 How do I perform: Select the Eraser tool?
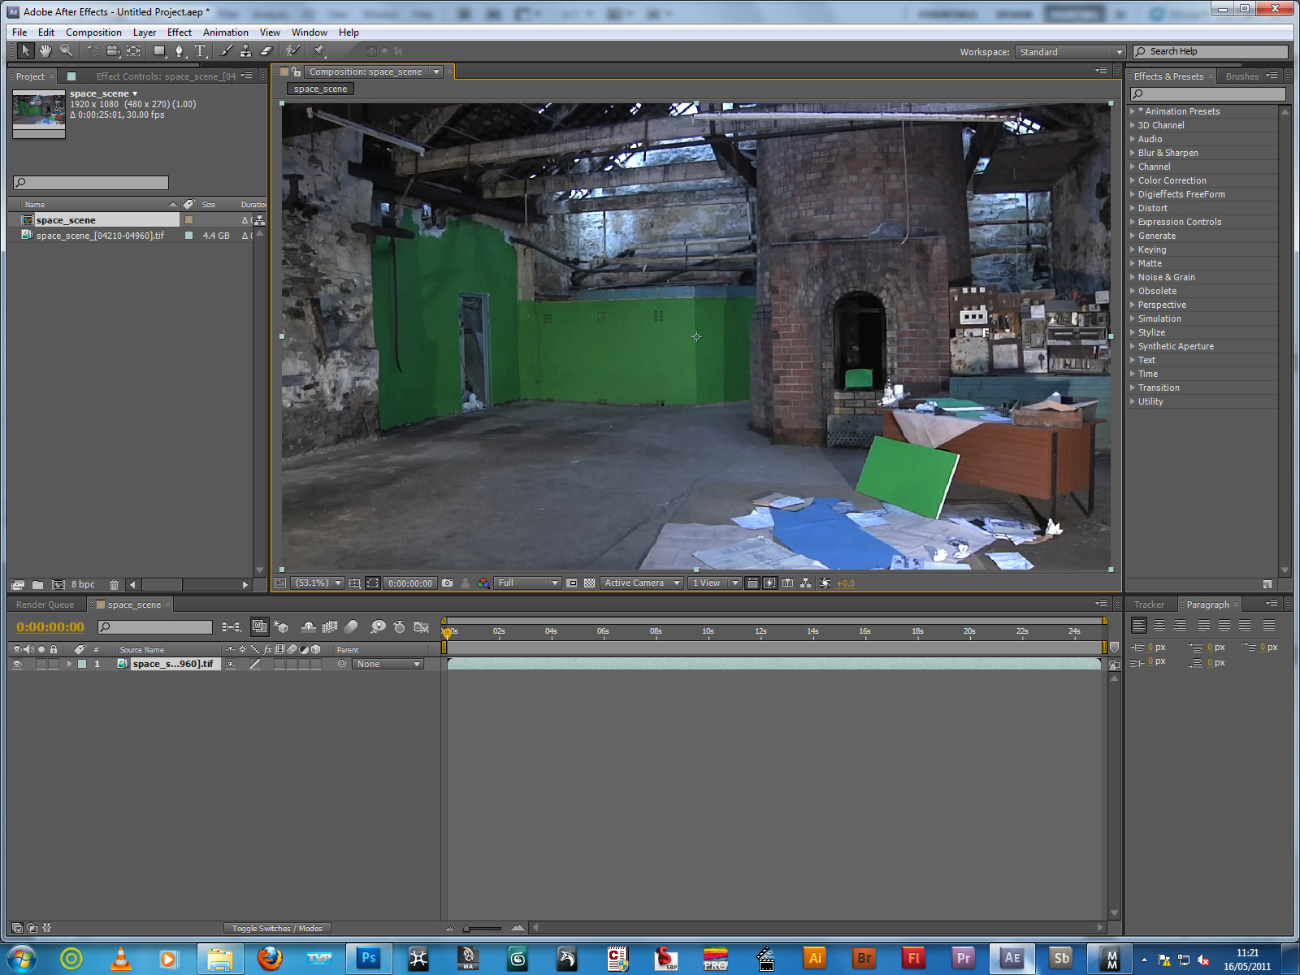click(266, 51)
